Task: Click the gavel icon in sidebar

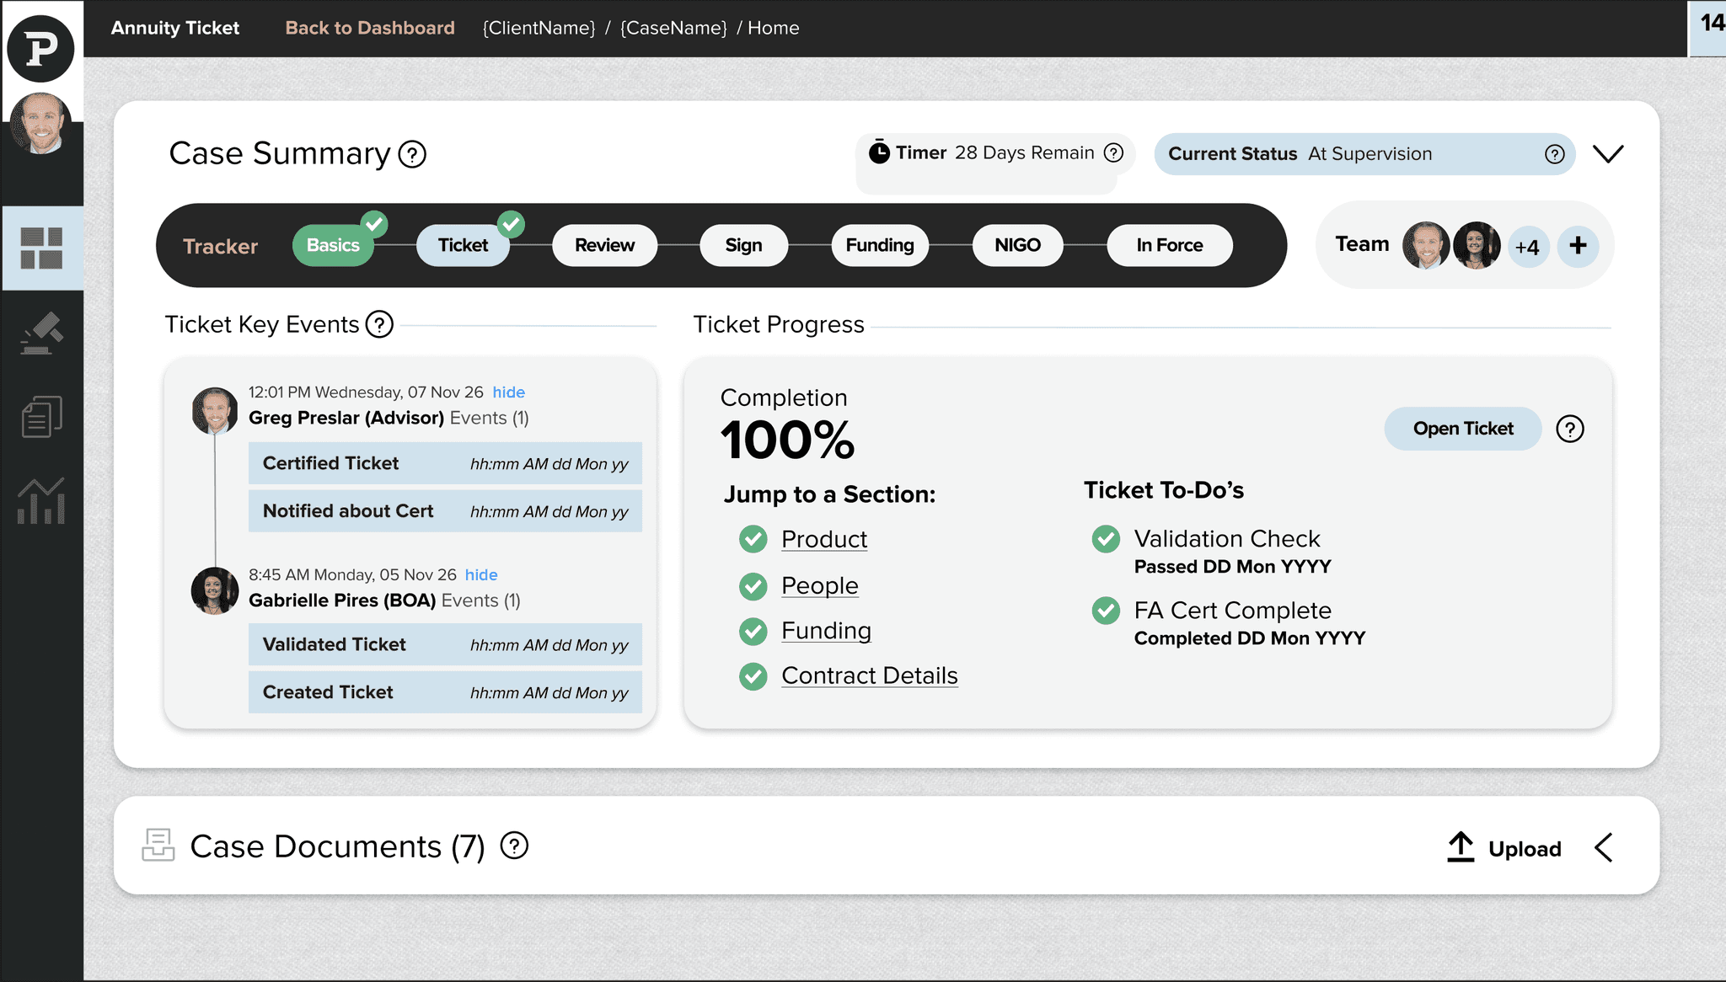Action: tap(41, 334)
